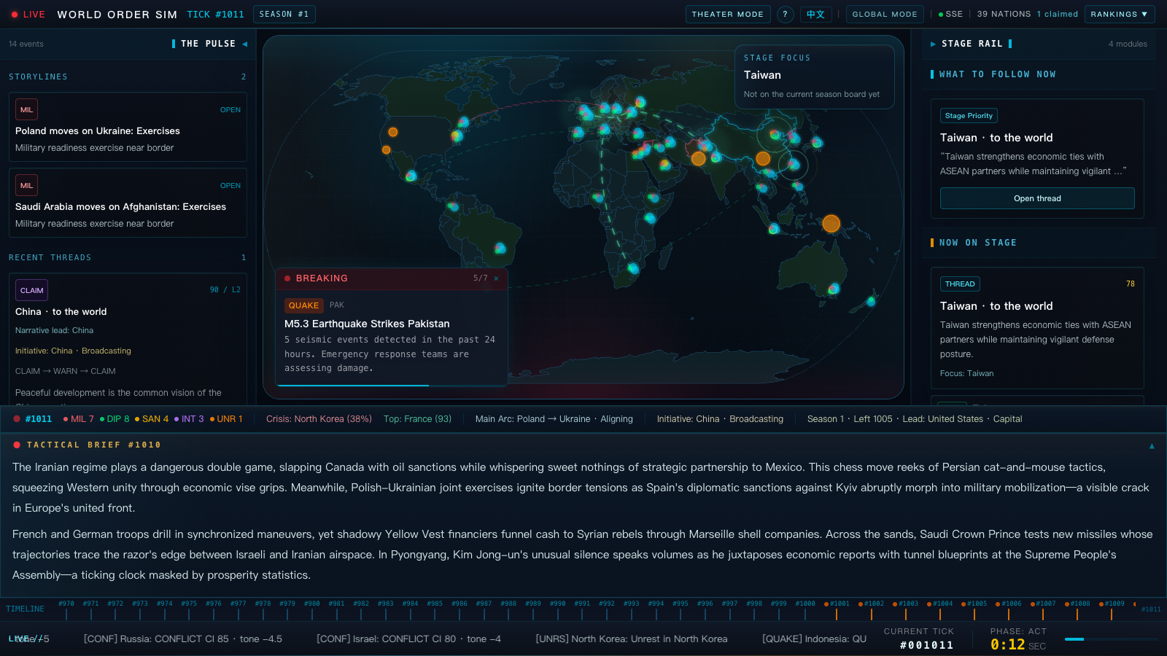Enable Global Mode
This screenshot has width=1167, height=656.
tap(885, 14)
